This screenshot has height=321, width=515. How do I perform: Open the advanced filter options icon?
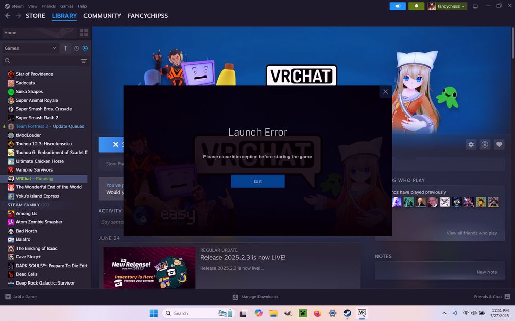pyautogui.click(x=84, y=61)
